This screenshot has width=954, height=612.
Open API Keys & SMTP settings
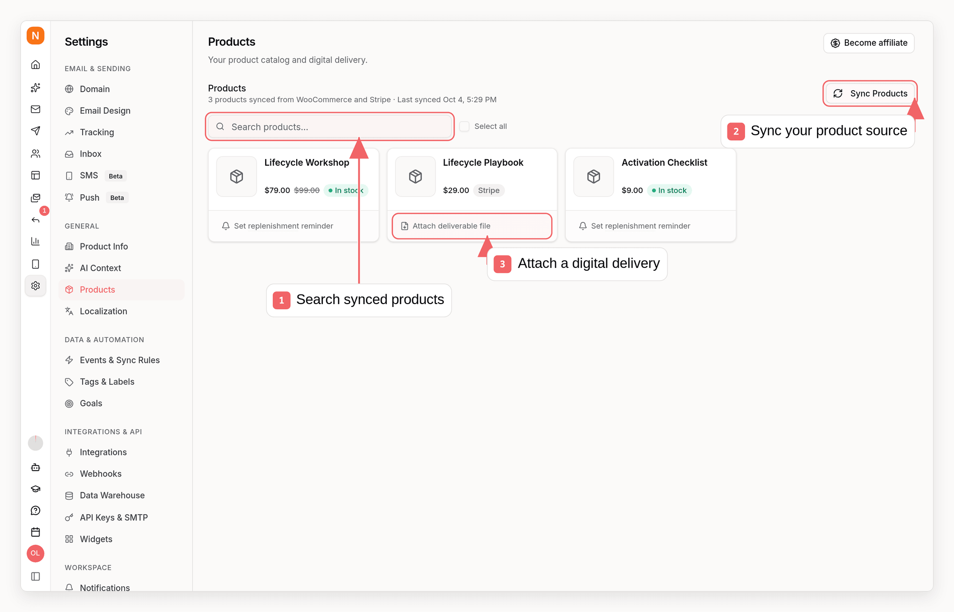coord(122,517)
